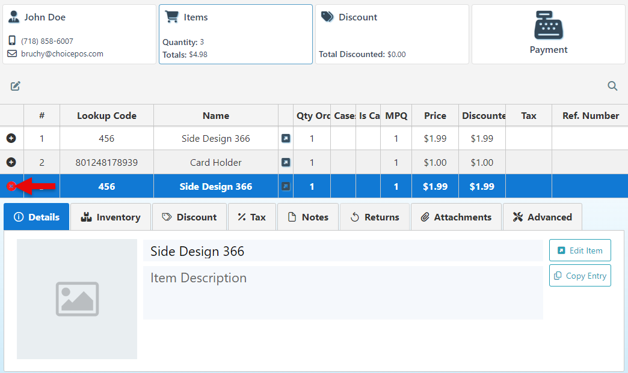Image resolution: width=628 pixels, height=373 pixels.
Task: Go to the Notes tab
Action: point(308,217)
